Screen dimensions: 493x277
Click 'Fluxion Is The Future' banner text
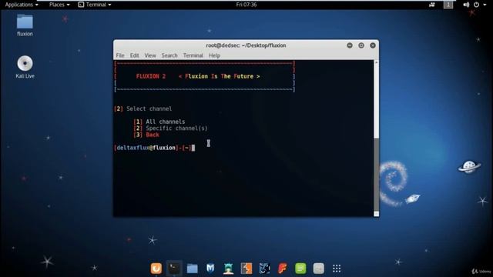(219, 76)
